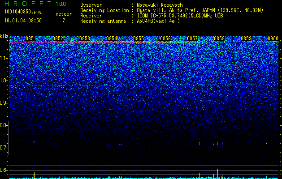Click the tallest yellow power spike near 0858
This screenshot has height=179, width=282.
217,174
